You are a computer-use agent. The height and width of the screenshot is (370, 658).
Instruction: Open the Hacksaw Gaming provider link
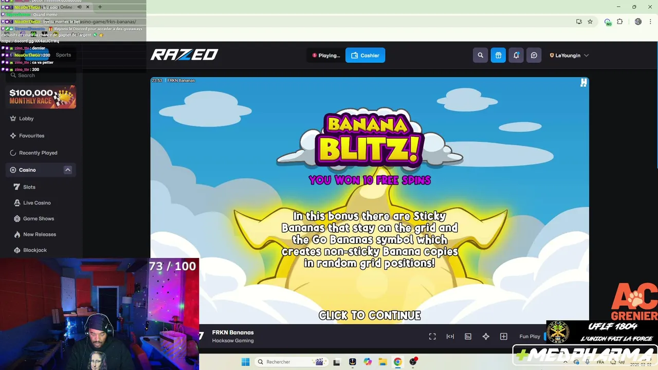[233, 341]
